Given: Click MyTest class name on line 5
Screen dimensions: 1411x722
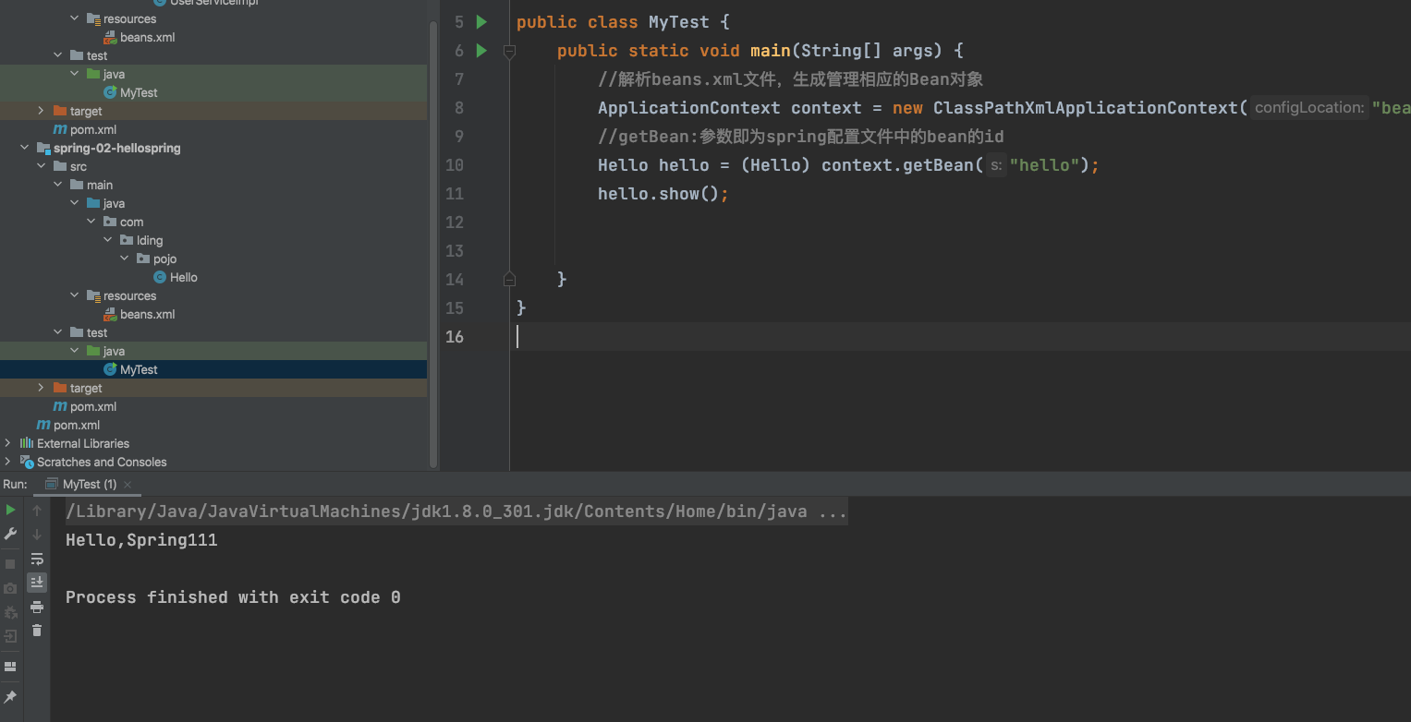Looking at the screenshot, I should pyautogui.click(x=679, y=21).
